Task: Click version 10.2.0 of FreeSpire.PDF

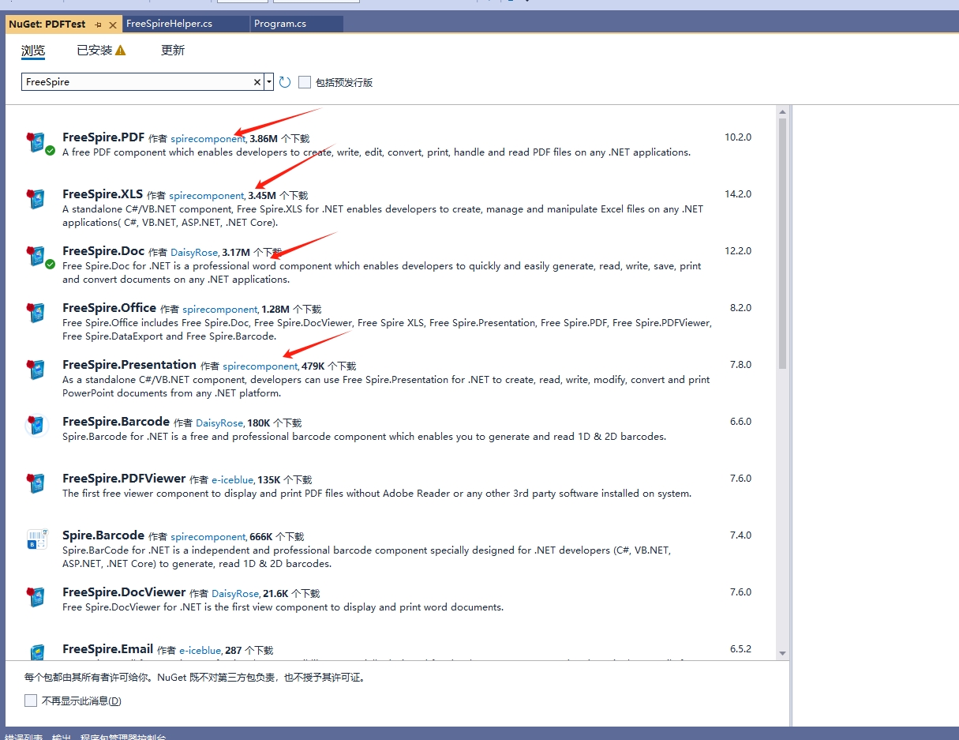Action: tap(738, 137)
